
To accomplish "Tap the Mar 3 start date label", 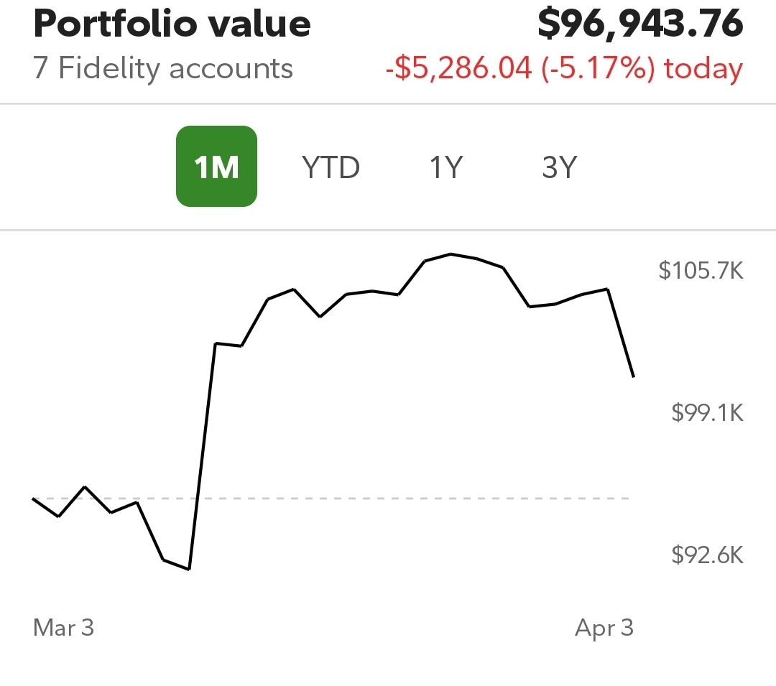I will (x=63, y=628).
